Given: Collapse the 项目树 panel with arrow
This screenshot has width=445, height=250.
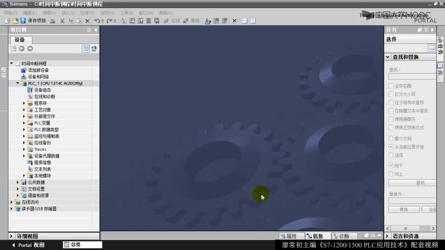Looking at the screenshot, I should pos(95,30).
